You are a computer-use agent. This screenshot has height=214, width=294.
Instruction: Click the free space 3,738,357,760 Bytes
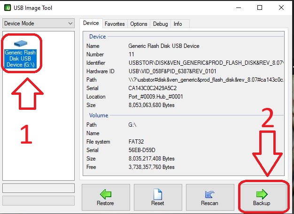click(x=152, y=167)
